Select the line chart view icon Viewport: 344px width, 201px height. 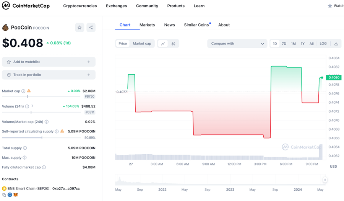(x=163, y=44)
